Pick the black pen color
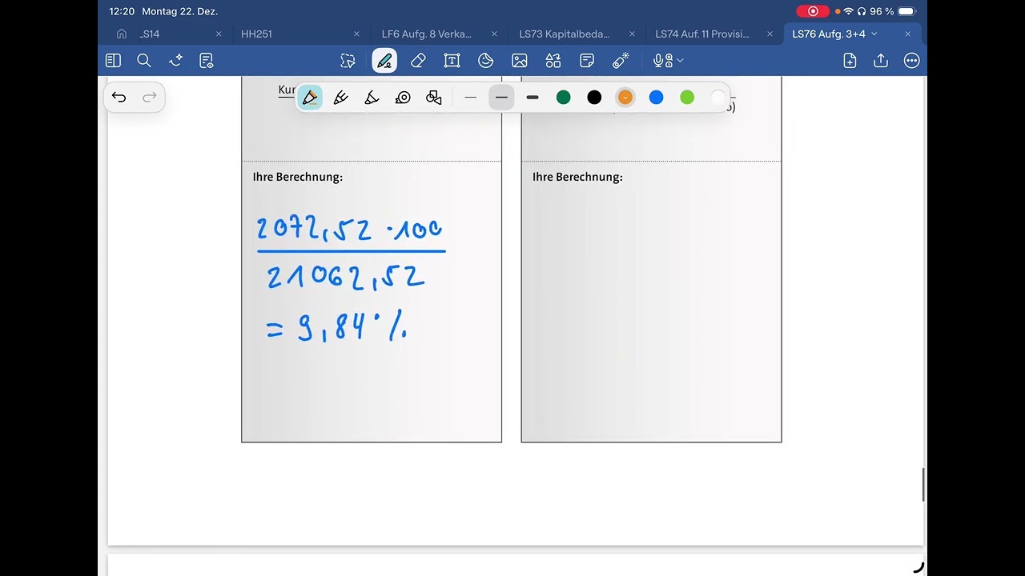Image resolution: width=1025 pixels, height=576 pixels. click(x=594, y=98)
